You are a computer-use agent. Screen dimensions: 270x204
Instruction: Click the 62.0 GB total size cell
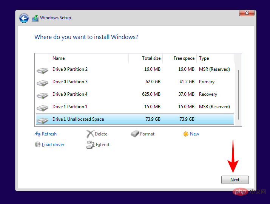click(x=153, y=82)
